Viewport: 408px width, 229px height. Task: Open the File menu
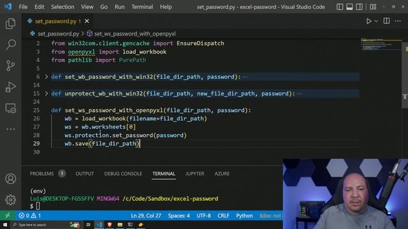tap(23, 7)
